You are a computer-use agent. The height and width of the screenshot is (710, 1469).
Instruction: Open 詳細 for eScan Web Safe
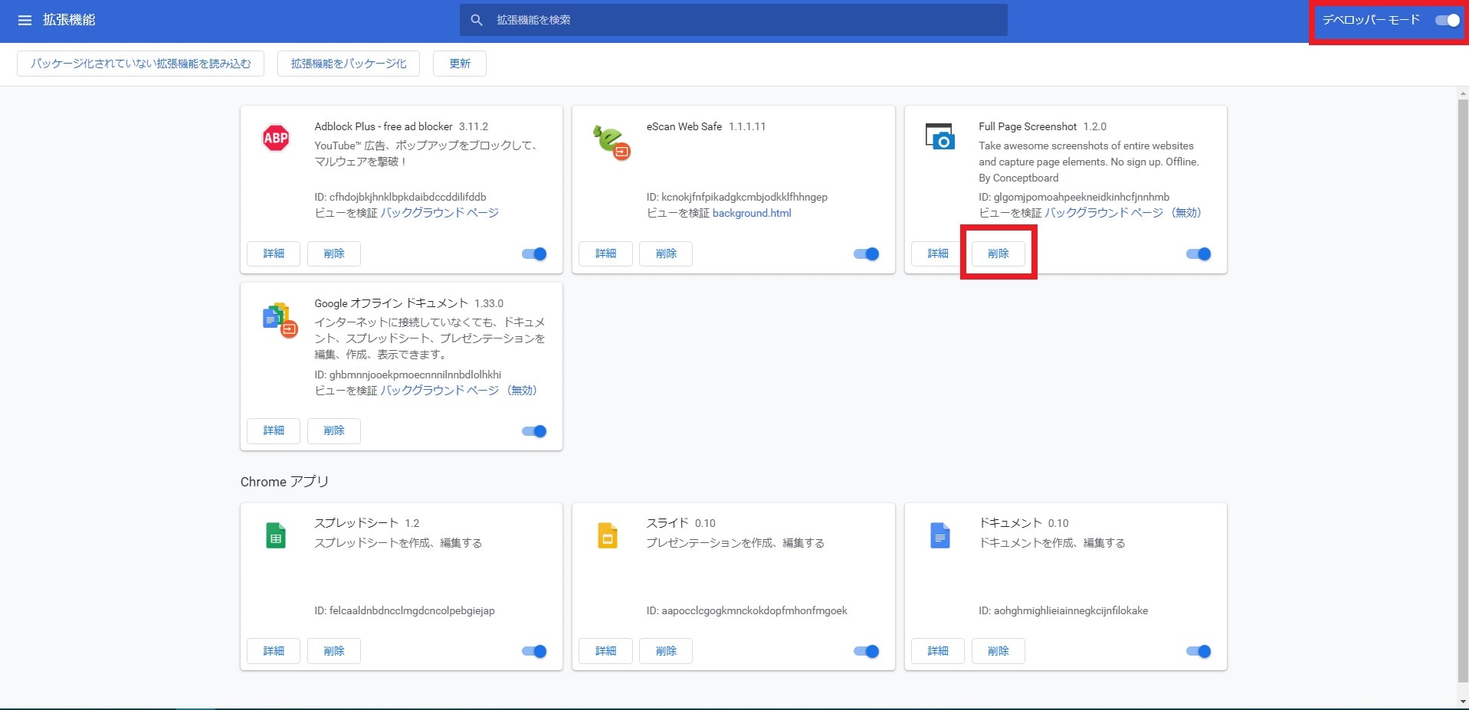click(605, 254)
